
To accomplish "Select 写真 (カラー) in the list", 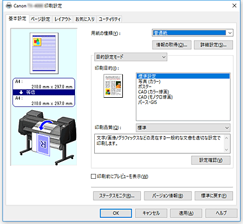I will pos(183,82).
